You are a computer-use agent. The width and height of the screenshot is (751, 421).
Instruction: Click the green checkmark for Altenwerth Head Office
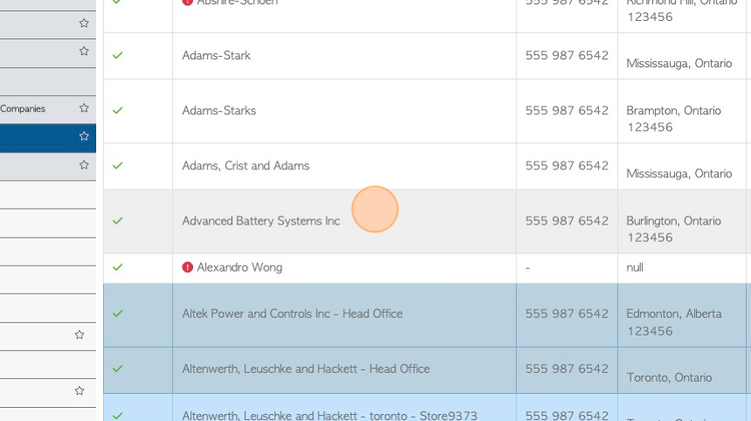(x=117, y=369)
